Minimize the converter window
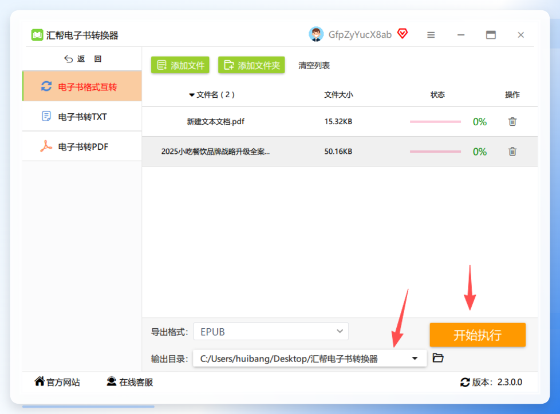 (x=461, y=35)
